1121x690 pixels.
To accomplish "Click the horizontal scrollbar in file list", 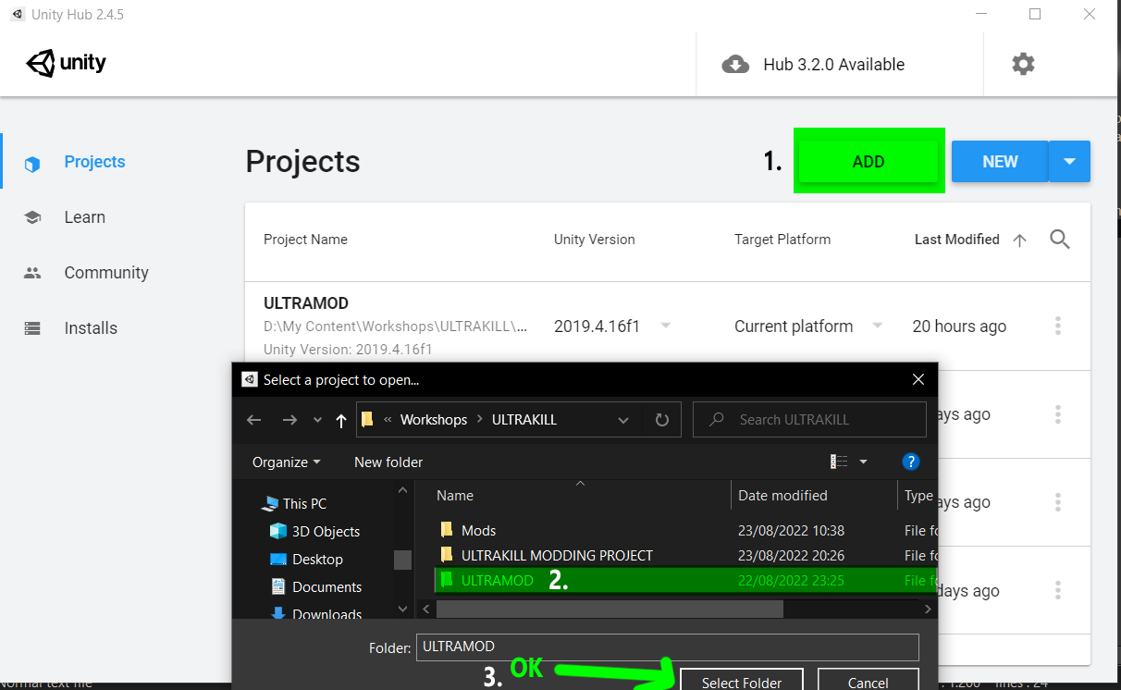I will point(610,609).
